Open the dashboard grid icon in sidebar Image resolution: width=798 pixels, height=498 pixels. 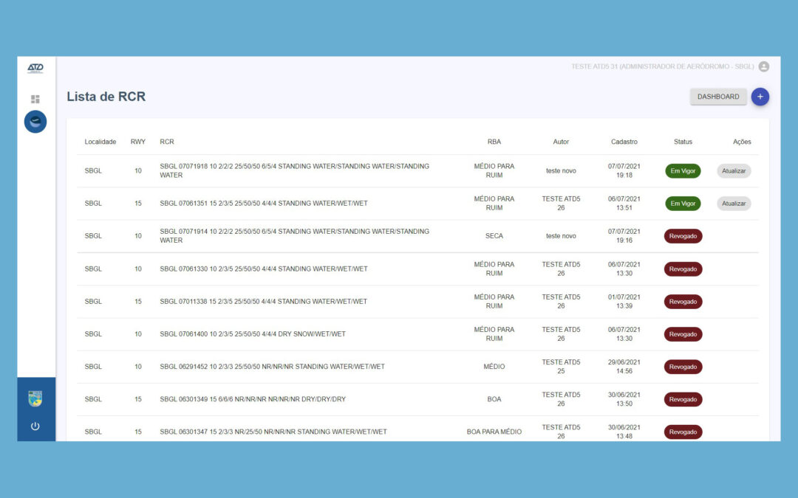click(x=35, y=99)
